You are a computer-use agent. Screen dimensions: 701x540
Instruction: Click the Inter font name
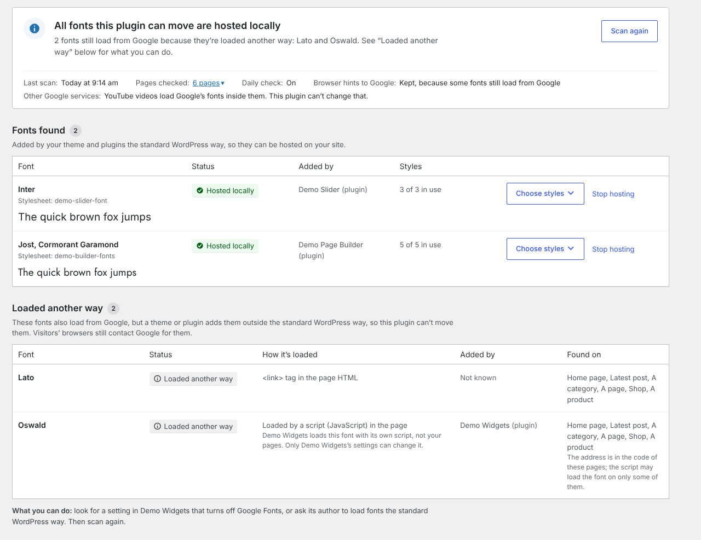point(26,189)
